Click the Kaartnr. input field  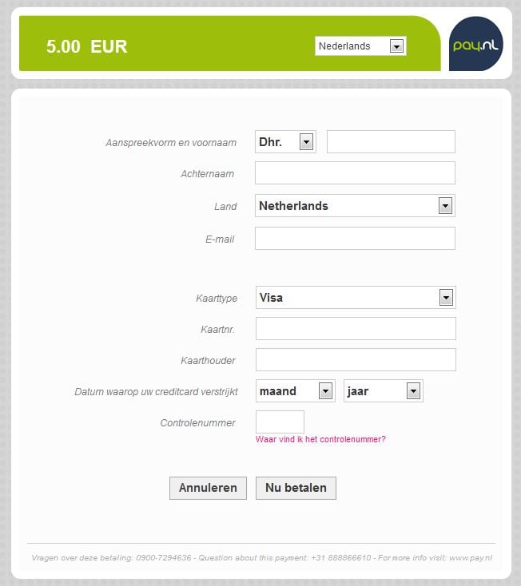pos(356,328)
